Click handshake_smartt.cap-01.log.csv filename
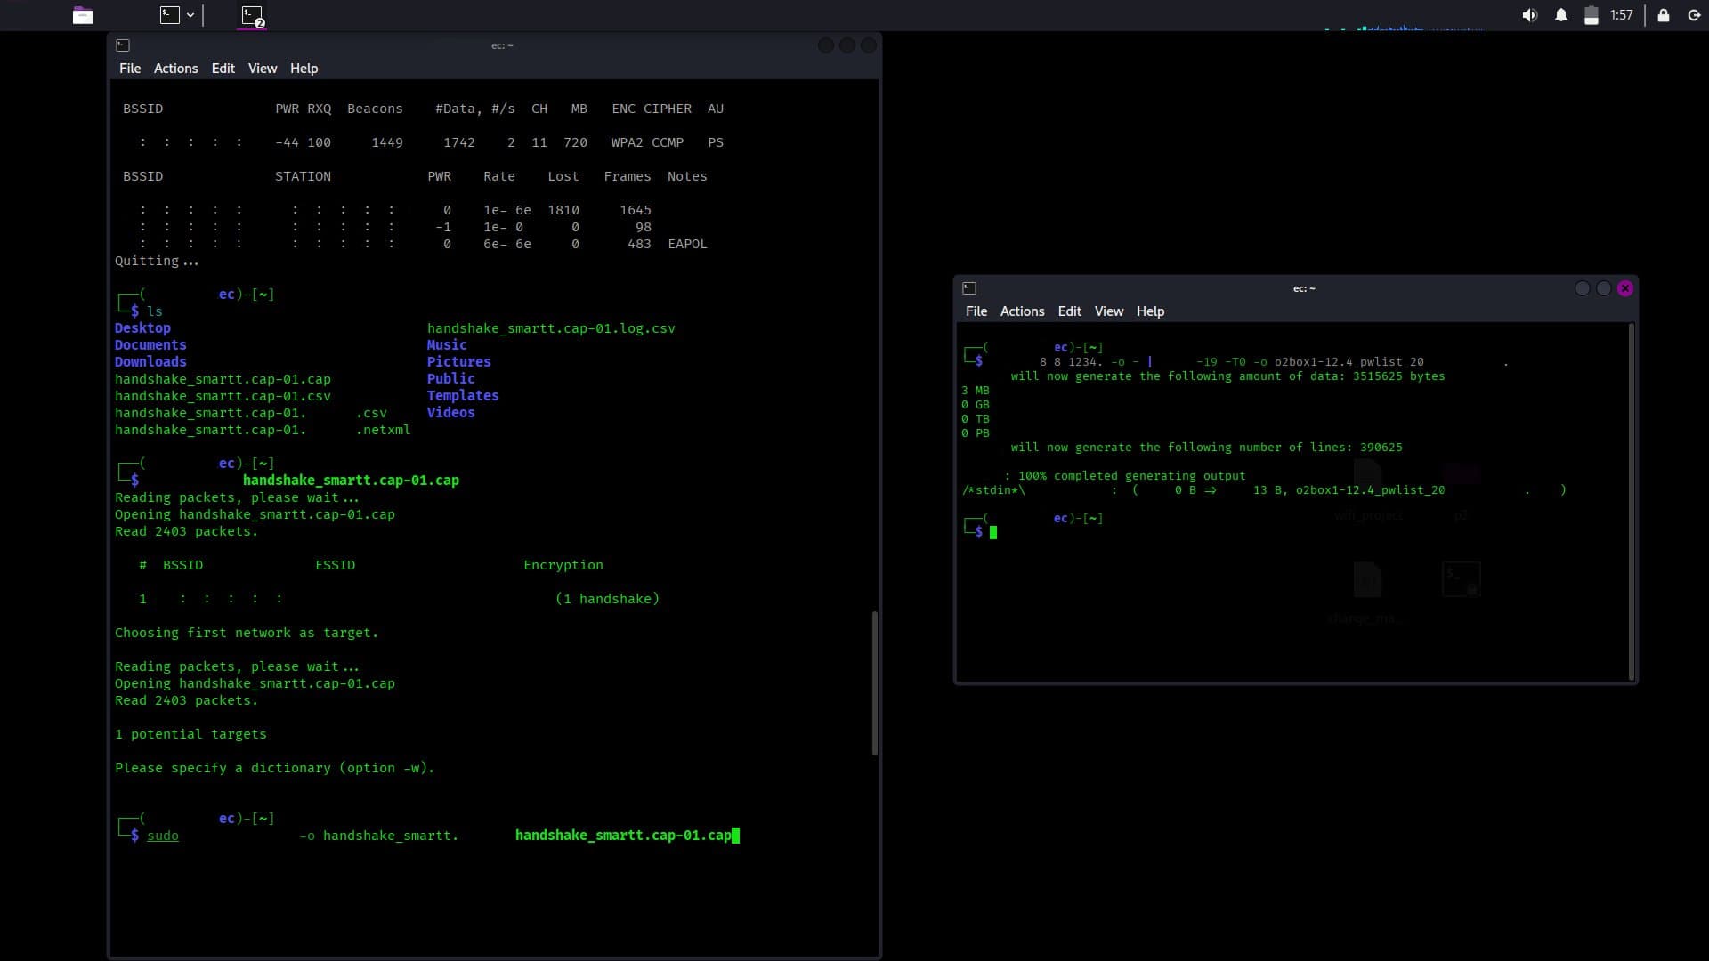The width and height of the screenshot is (1709, 961). coord(551,328)
